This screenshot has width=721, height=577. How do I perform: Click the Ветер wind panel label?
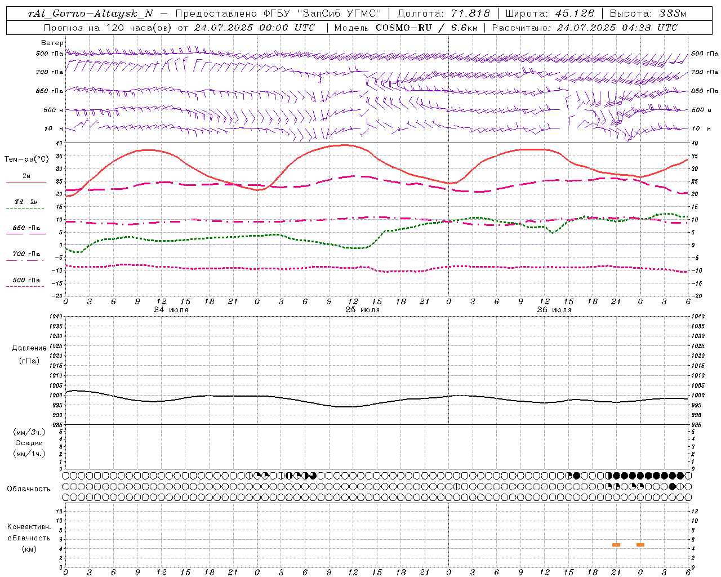52,43
